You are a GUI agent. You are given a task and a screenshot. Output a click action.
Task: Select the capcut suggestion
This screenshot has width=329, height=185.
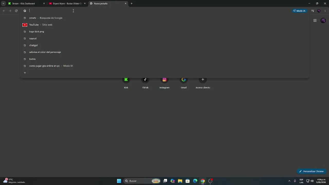tap(164, 39)
